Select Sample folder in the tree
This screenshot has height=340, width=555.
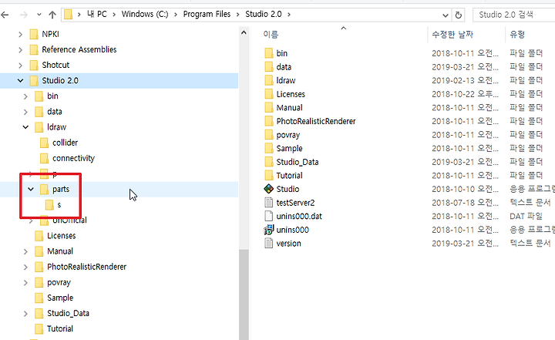[60, 298]
